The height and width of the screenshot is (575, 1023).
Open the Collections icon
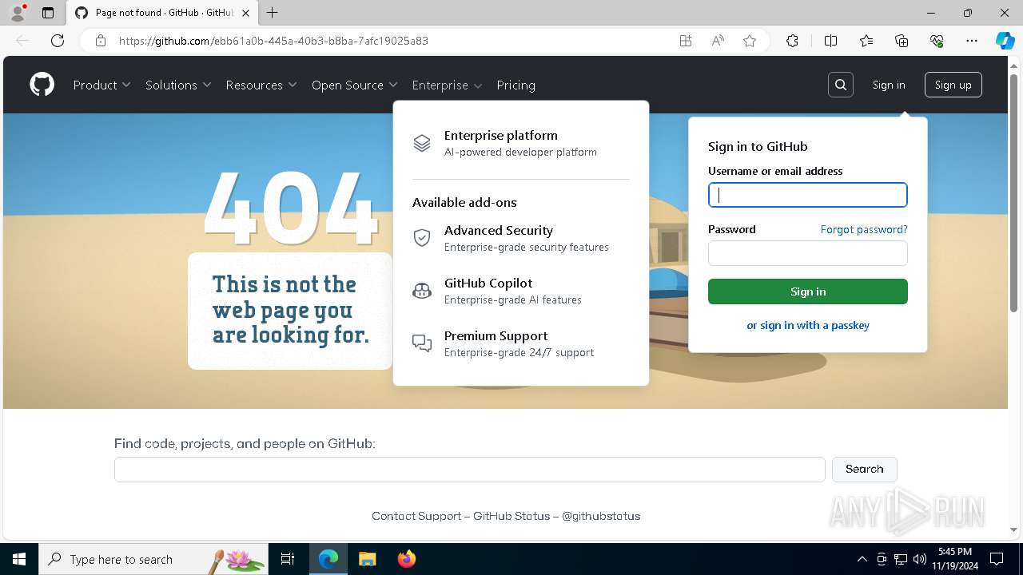pyautogui.click(x=902, y=41)
